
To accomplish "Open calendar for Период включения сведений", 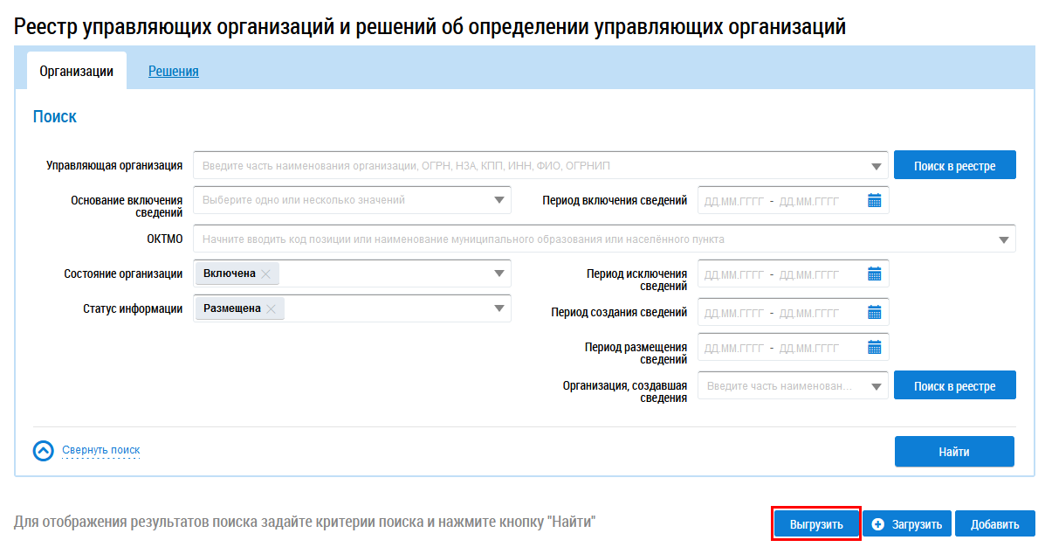I will [875, 201].
